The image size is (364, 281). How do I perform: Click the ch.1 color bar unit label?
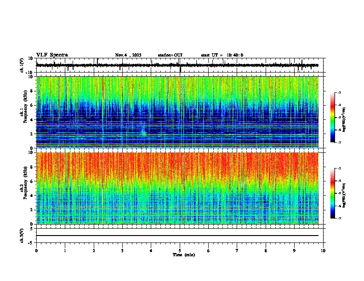tap(344, 119)
